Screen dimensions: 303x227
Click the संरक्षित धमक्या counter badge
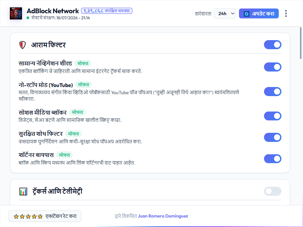(x=107, y=11)
